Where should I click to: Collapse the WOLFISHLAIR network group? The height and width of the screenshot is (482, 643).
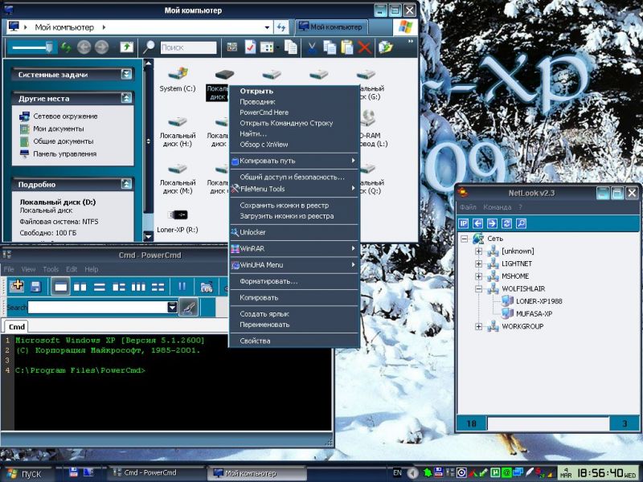click(x=479, y=288)
